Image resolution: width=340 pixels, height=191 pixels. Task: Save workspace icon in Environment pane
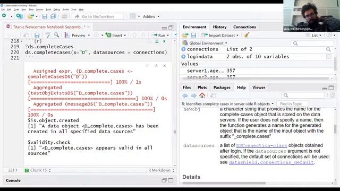193,35
